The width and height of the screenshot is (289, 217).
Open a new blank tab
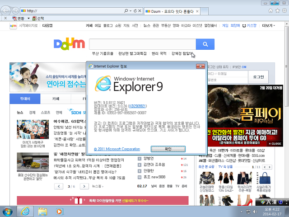[204, 11]
